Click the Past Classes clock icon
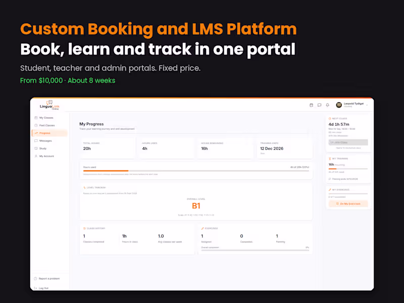 tap(36, 125)
